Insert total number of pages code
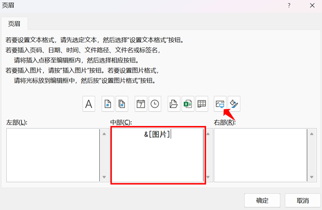This screenshot has height=210, width=322. click(122, 104)
